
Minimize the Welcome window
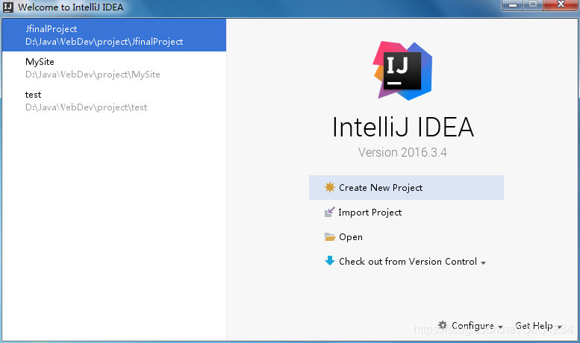click(x=513, y=4)
